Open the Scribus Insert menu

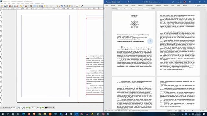coord(14,4)
